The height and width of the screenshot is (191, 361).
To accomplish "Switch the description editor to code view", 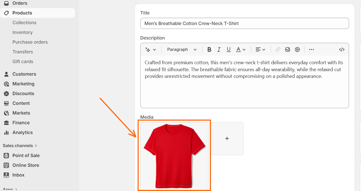I will click(342, 49).
